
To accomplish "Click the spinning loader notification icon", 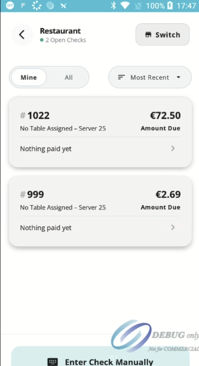I will point(36,6).
